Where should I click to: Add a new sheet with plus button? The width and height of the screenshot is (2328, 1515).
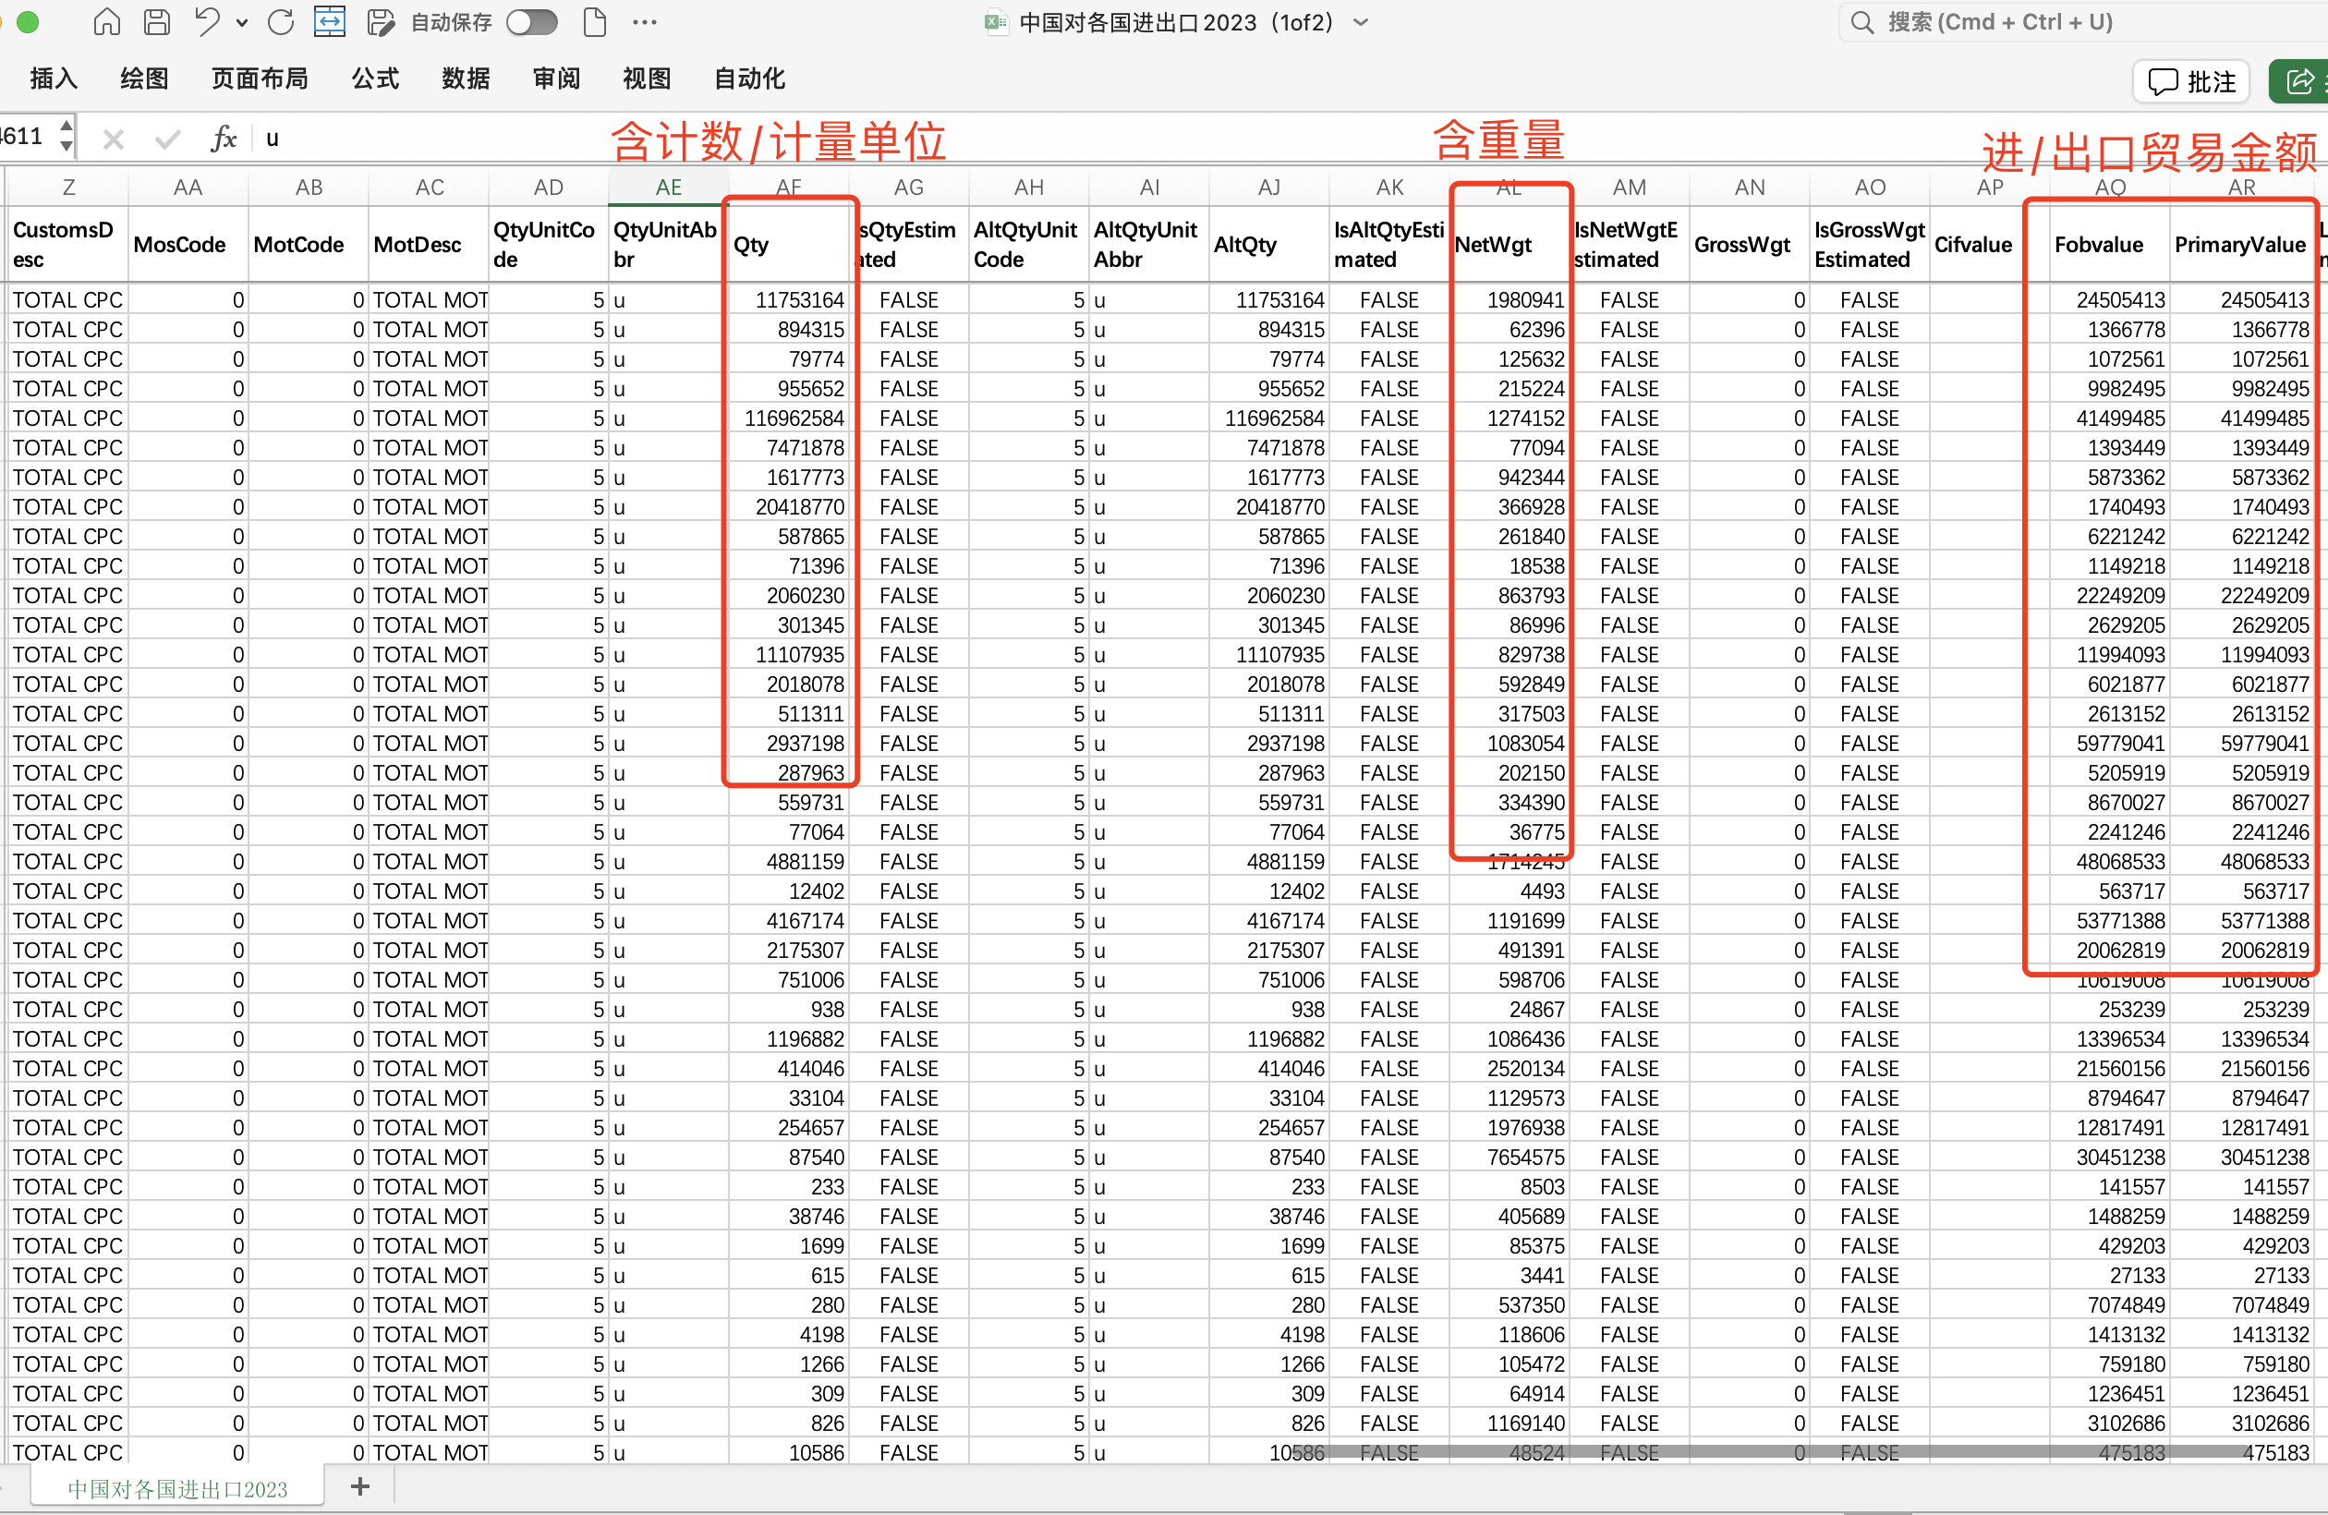pyautogui.click(x=360, y=1486)
